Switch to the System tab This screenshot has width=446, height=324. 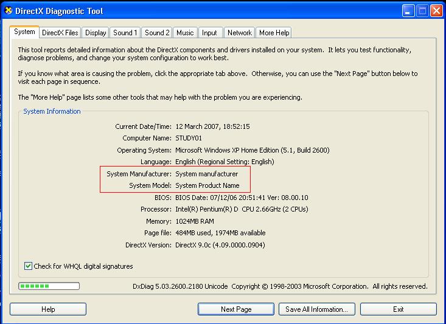click(x=24, y=32)
